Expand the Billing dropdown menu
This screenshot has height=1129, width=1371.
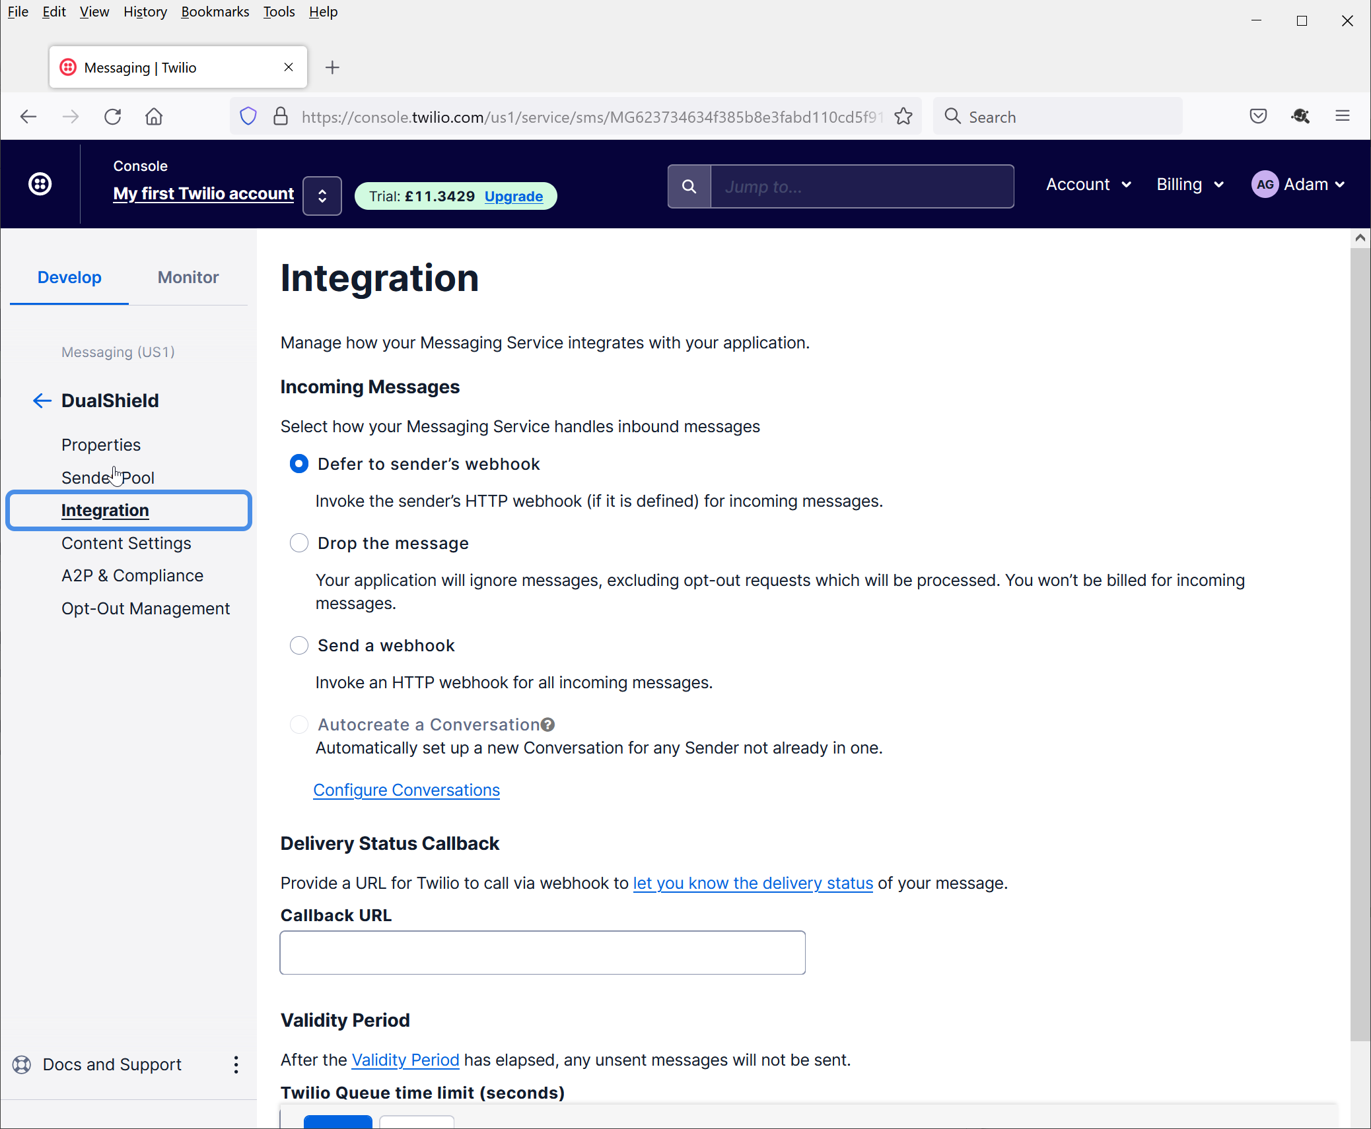point(1190,185)
